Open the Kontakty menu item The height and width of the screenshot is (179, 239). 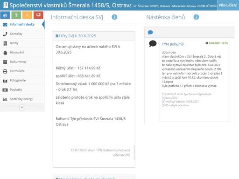(x=22, y=34)
